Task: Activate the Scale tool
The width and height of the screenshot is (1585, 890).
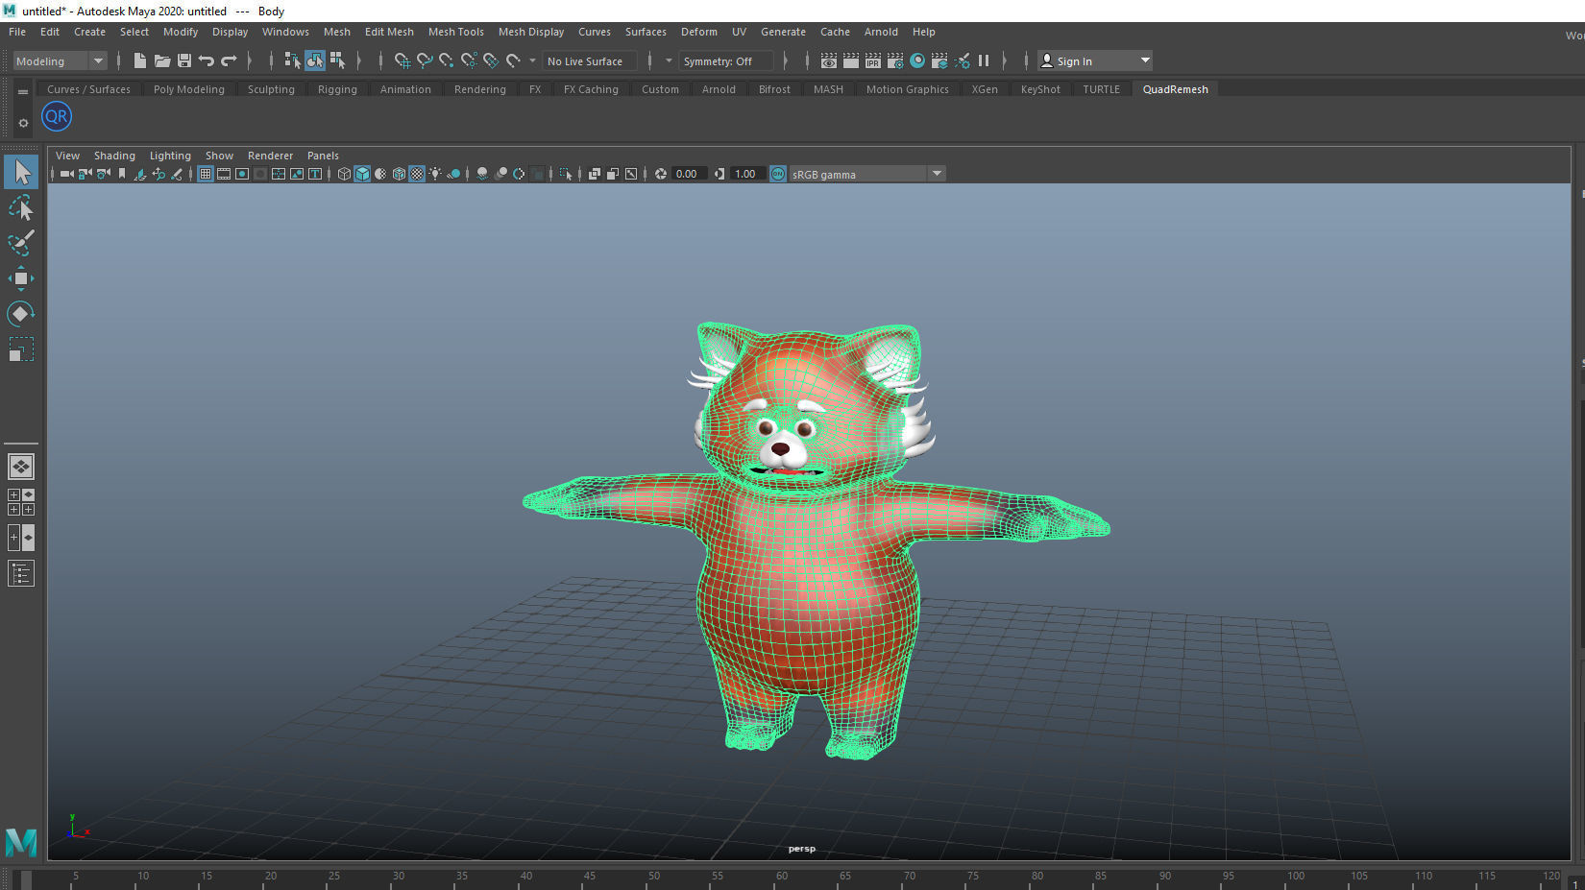Action: [x=21, y=349]
